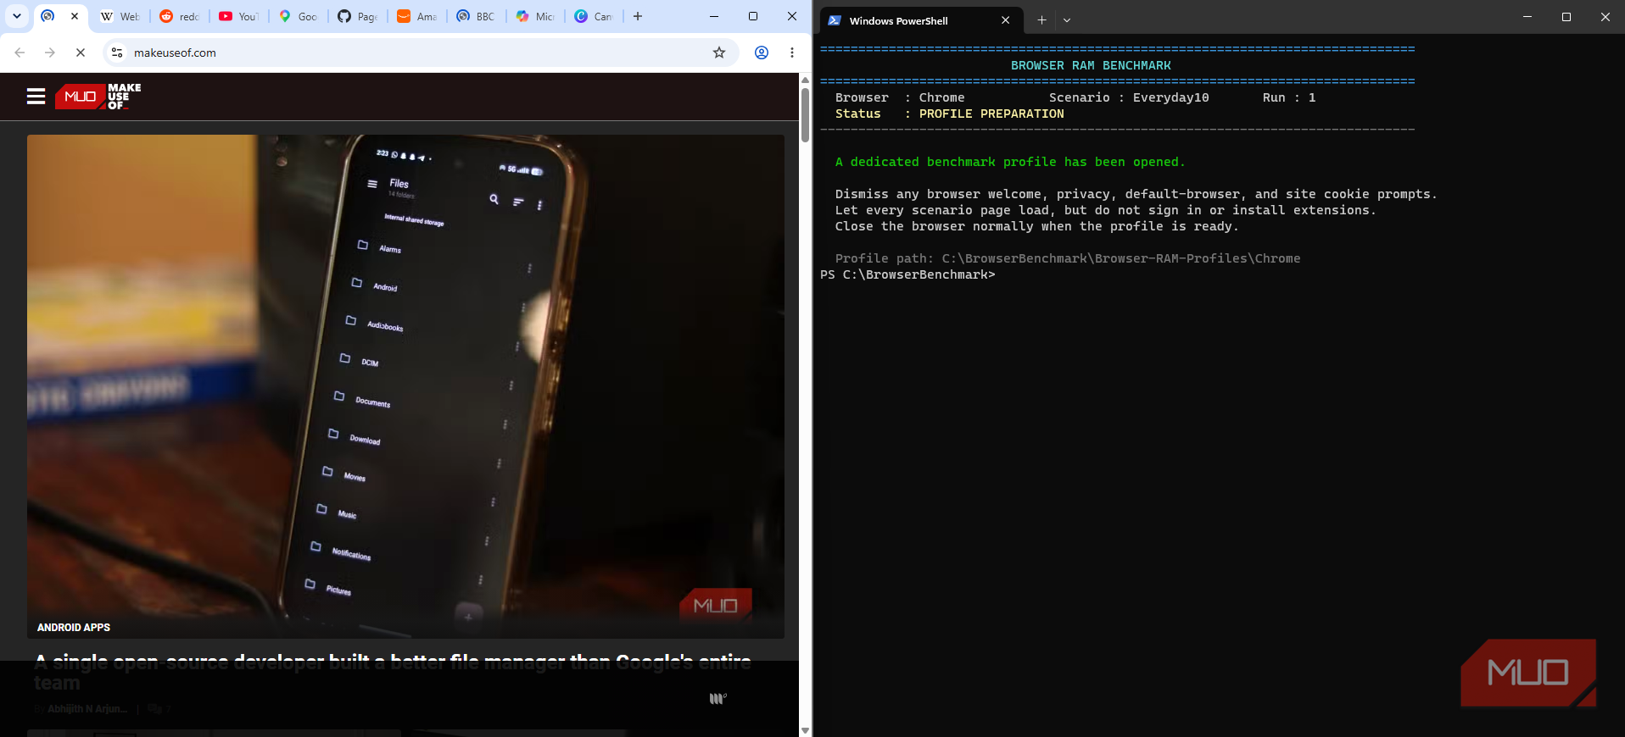The width and height of the screenshot is (1625, 737).
Task: Add new terminal tab
Action: tap(1041, 20)
